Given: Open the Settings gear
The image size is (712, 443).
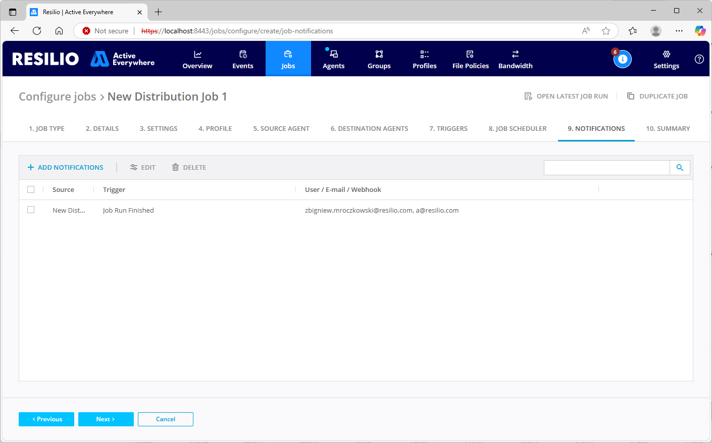Looking at the screenshot, I should pyautogui.click(x=666, y=55).
